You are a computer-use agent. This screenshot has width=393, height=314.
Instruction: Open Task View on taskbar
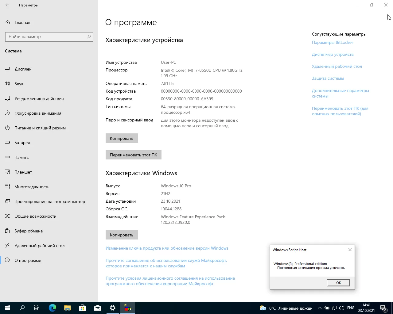(37, 308)
